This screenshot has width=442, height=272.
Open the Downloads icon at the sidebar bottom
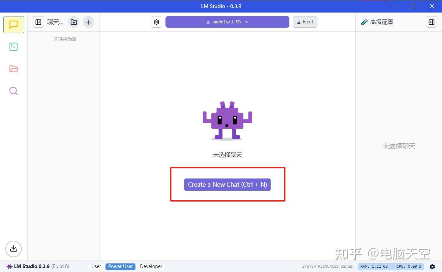tap(14, 249)
